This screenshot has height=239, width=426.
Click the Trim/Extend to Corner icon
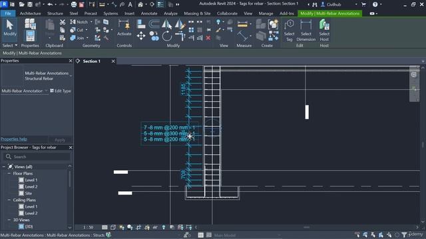(180, 36)
